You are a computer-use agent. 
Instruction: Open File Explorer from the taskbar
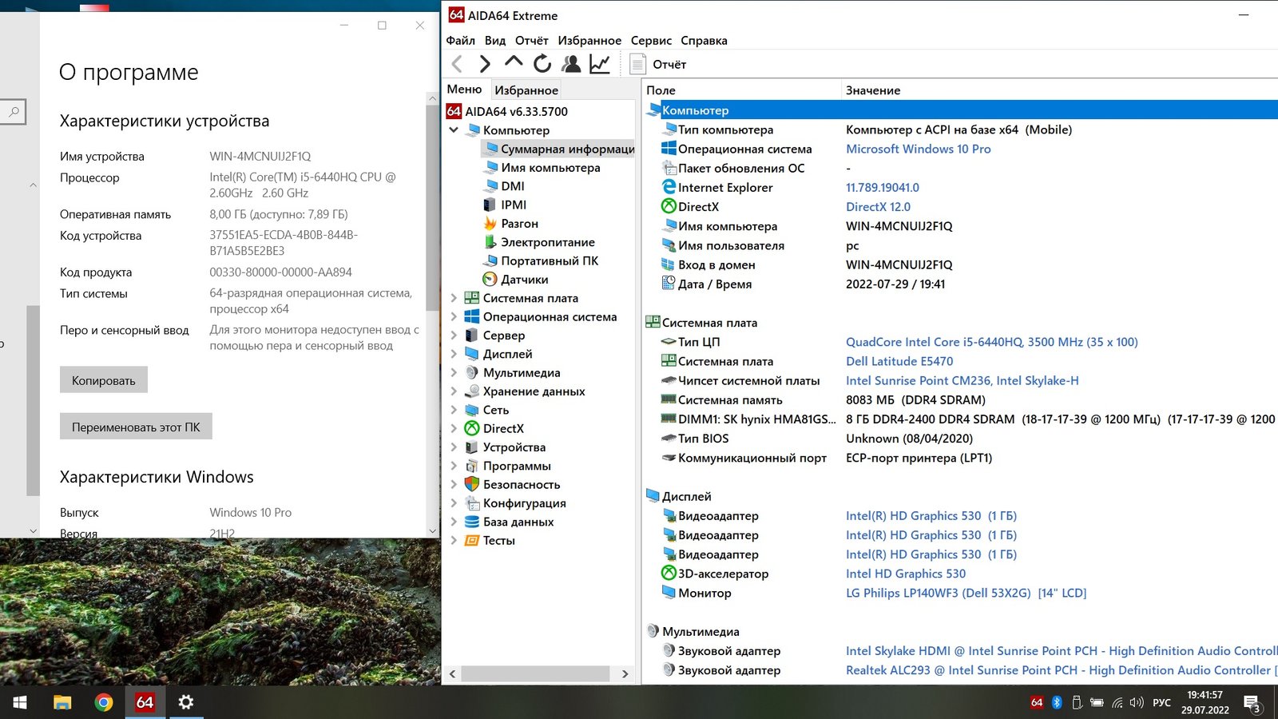(62, 702)
